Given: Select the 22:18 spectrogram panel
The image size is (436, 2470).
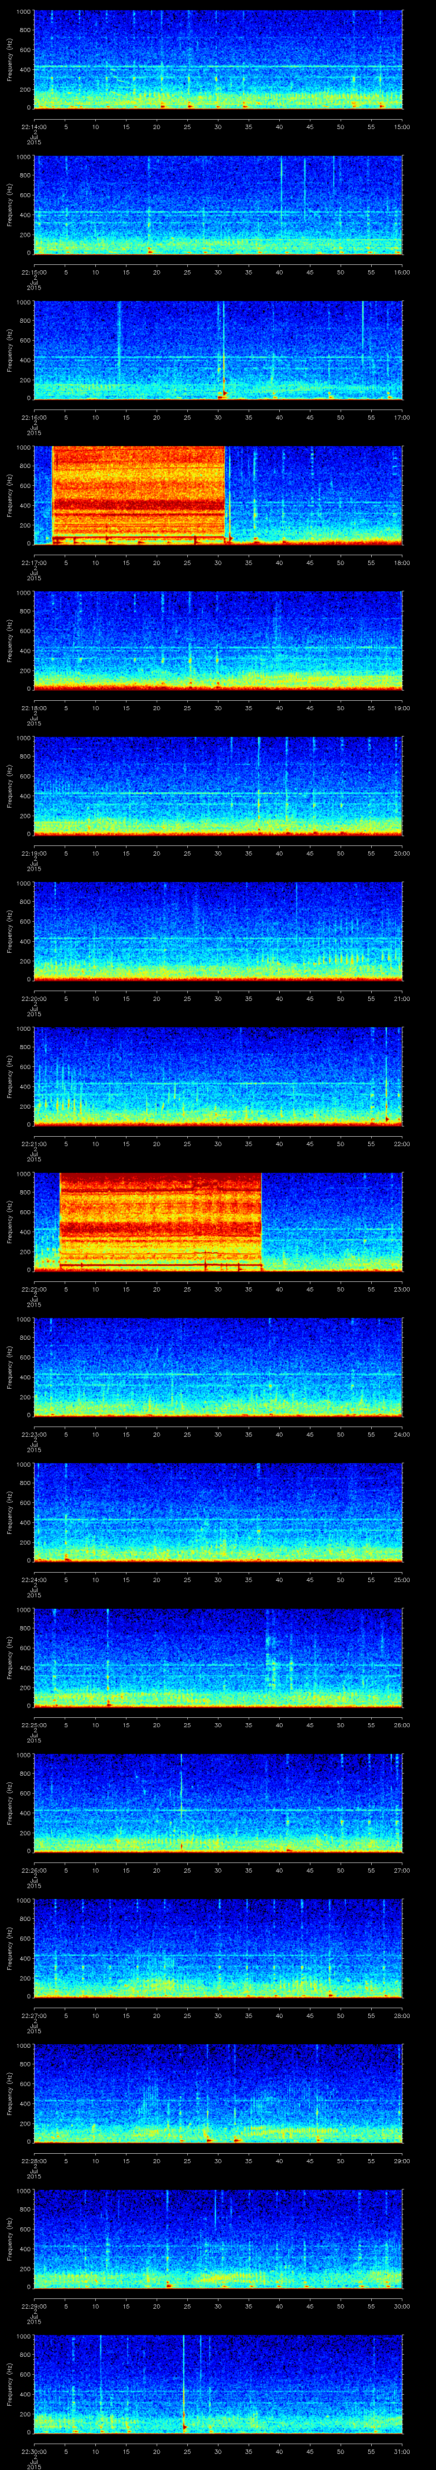Looking at the screenshot, I should pos(218,639).
